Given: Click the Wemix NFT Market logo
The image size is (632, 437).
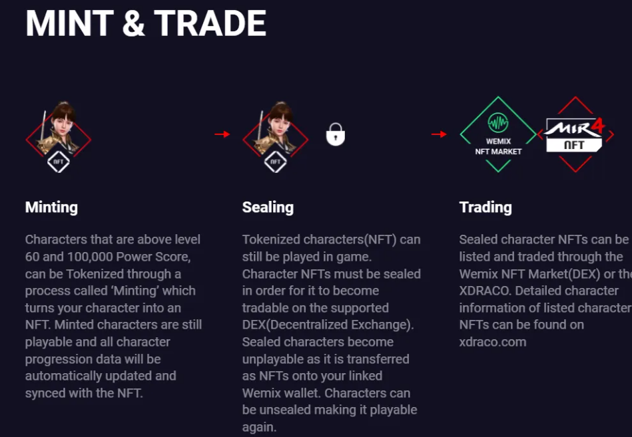Looking at the screenshot, I should 498,134.
